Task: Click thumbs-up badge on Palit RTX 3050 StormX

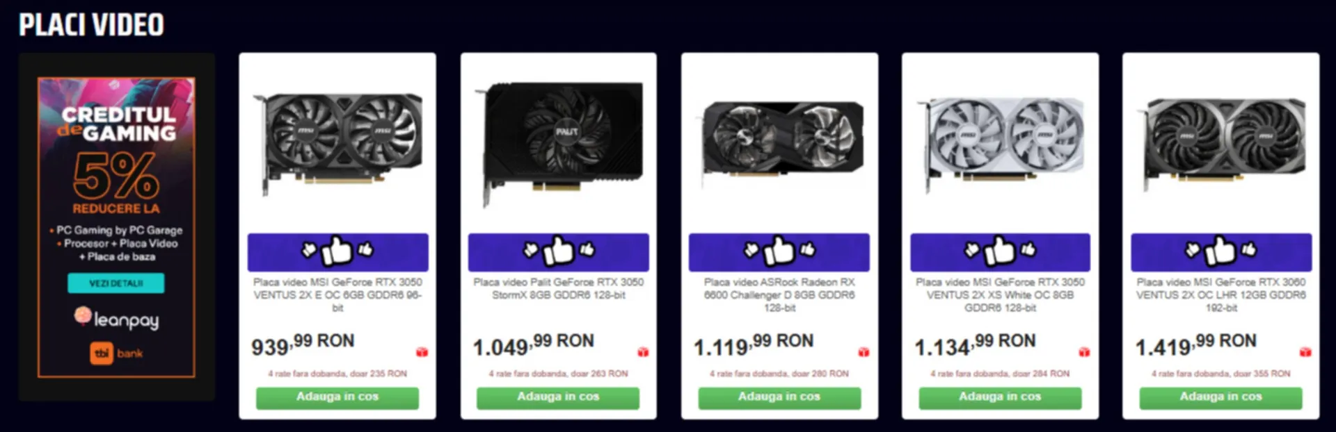Action: (558, 252)
